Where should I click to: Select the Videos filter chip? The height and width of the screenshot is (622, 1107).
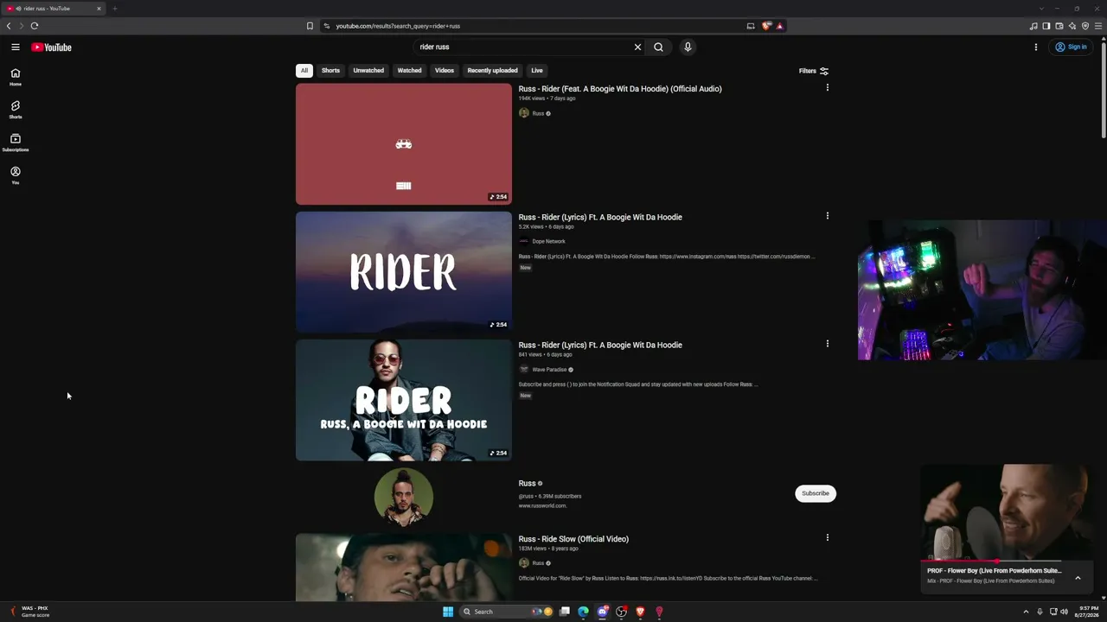pos(445,71)
